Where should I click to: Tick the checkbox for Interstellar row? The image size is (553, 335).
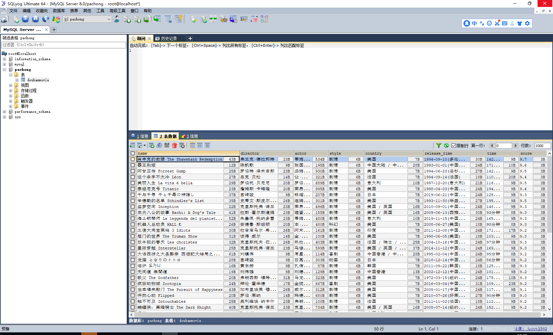pyautogui.click(x=133, y=248)
